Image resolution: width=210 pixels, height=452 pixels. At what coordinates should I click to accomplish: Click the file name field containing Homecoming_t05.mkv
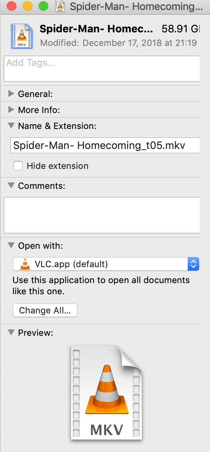(105, 146)
